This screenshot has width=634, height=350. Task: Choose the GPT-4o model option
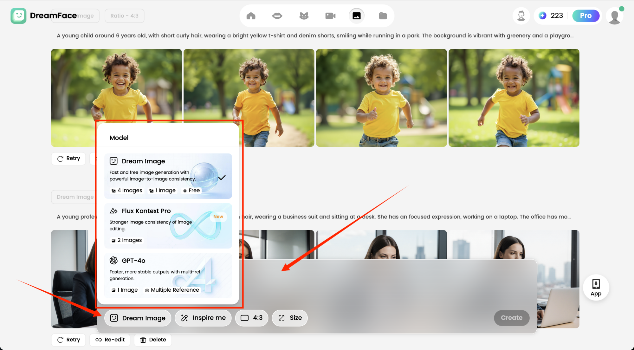[x=168, y=275]
